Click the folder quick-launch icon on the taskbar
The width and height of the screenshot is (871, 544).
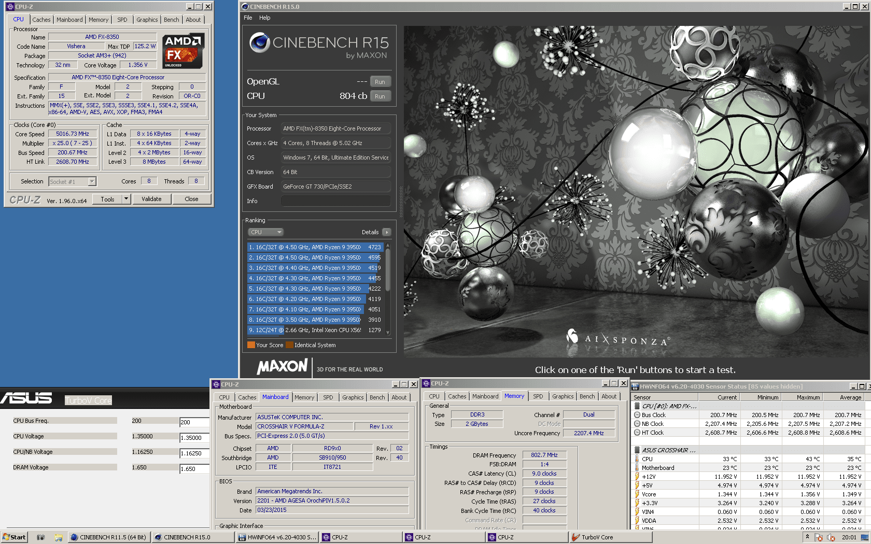pyautogui.click(x=59, y=537)
